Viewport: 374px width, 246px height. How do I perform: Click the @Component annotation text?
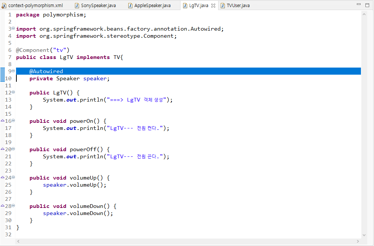coord(33,50)
